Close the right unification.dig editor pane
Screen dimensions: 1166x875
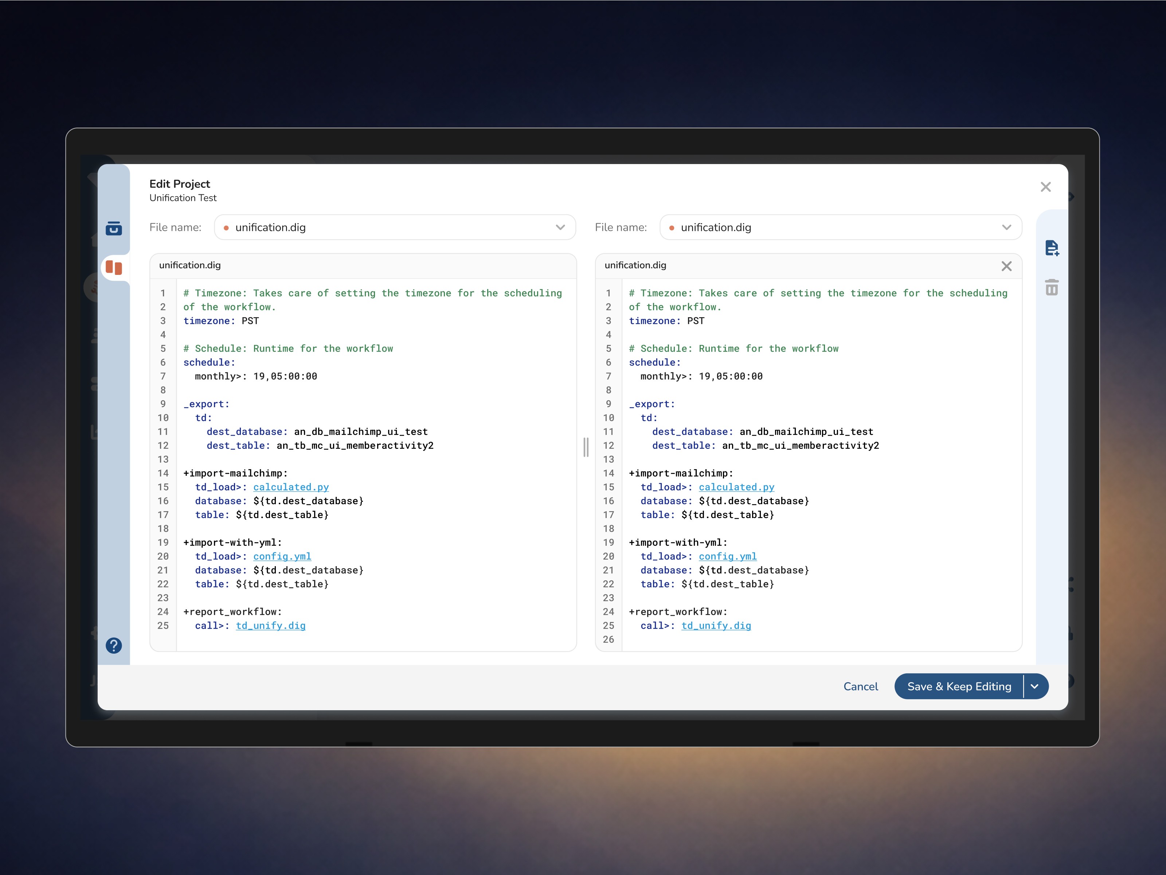tap(1006, 266)
